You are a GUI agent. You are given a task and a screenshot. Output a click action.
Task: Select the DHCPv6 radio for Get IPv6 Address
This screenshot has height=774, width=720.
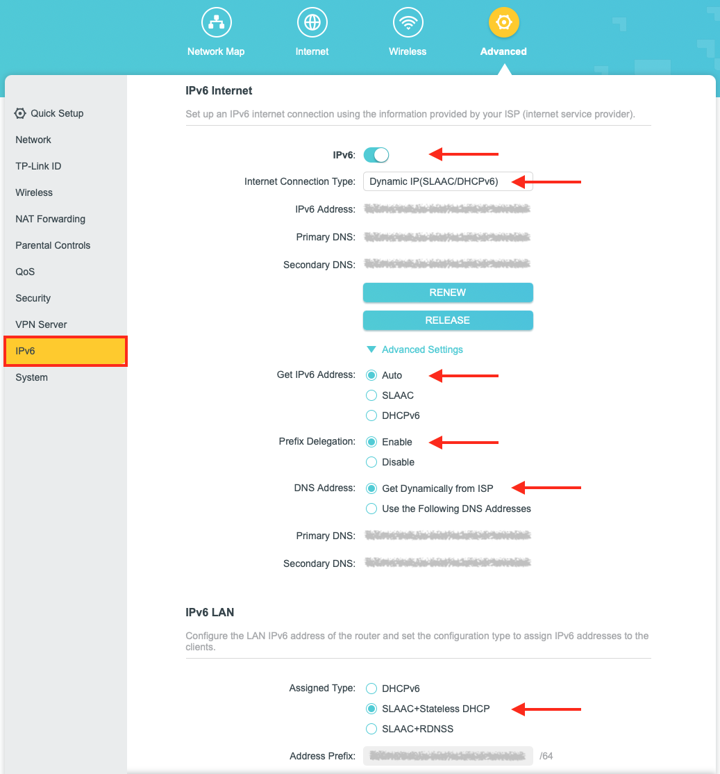[371, 415]
